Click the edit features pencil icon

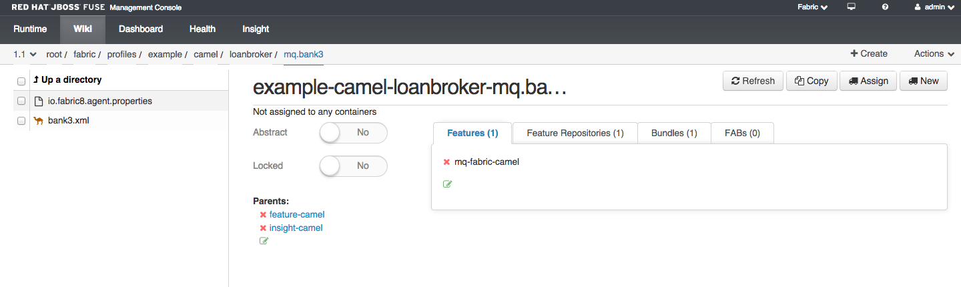[x=447, y=184]
